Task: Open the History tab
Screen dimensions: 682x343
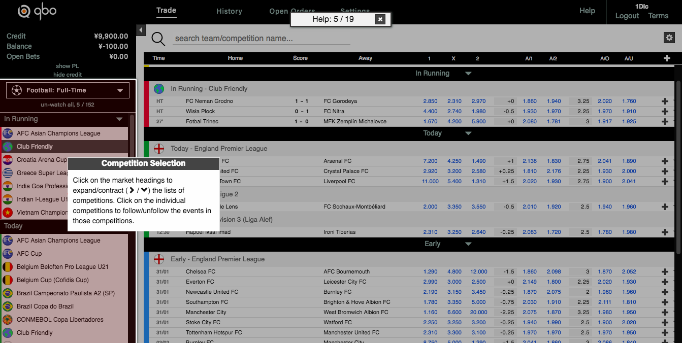Action: pos(229,11)
